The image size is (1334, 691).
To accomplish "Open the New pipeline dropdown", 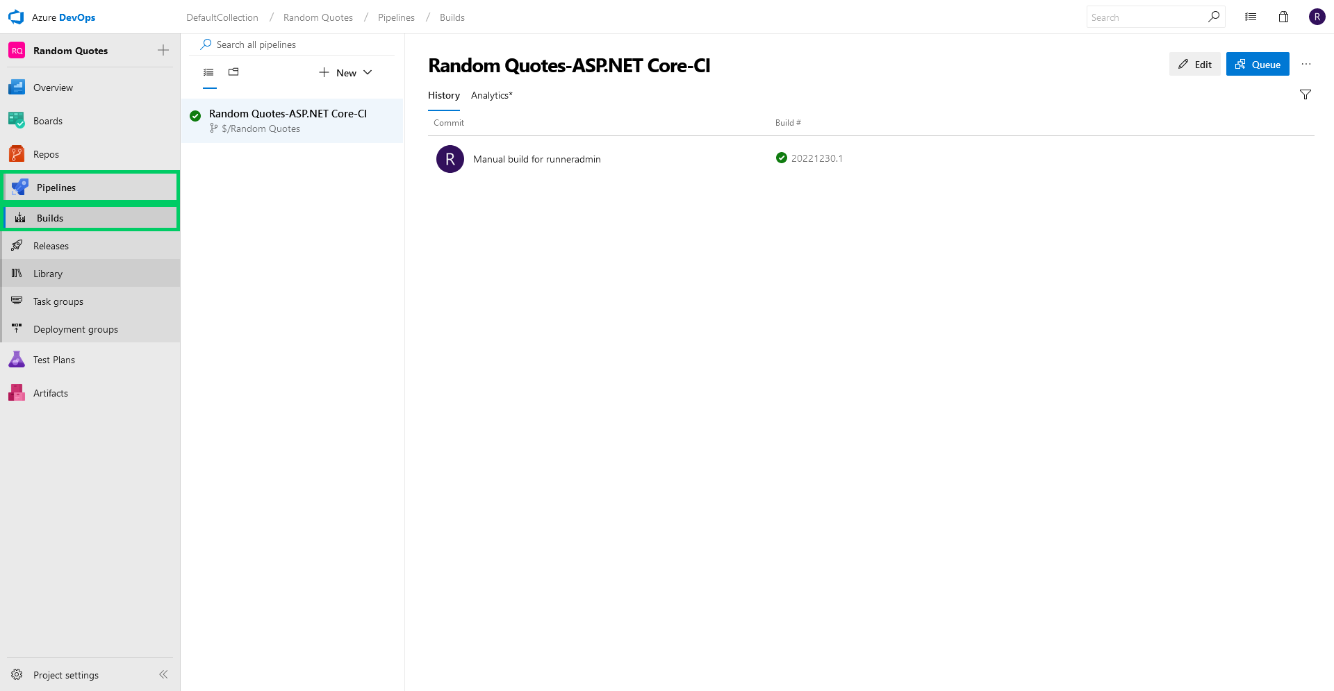I will pos(345,73).
